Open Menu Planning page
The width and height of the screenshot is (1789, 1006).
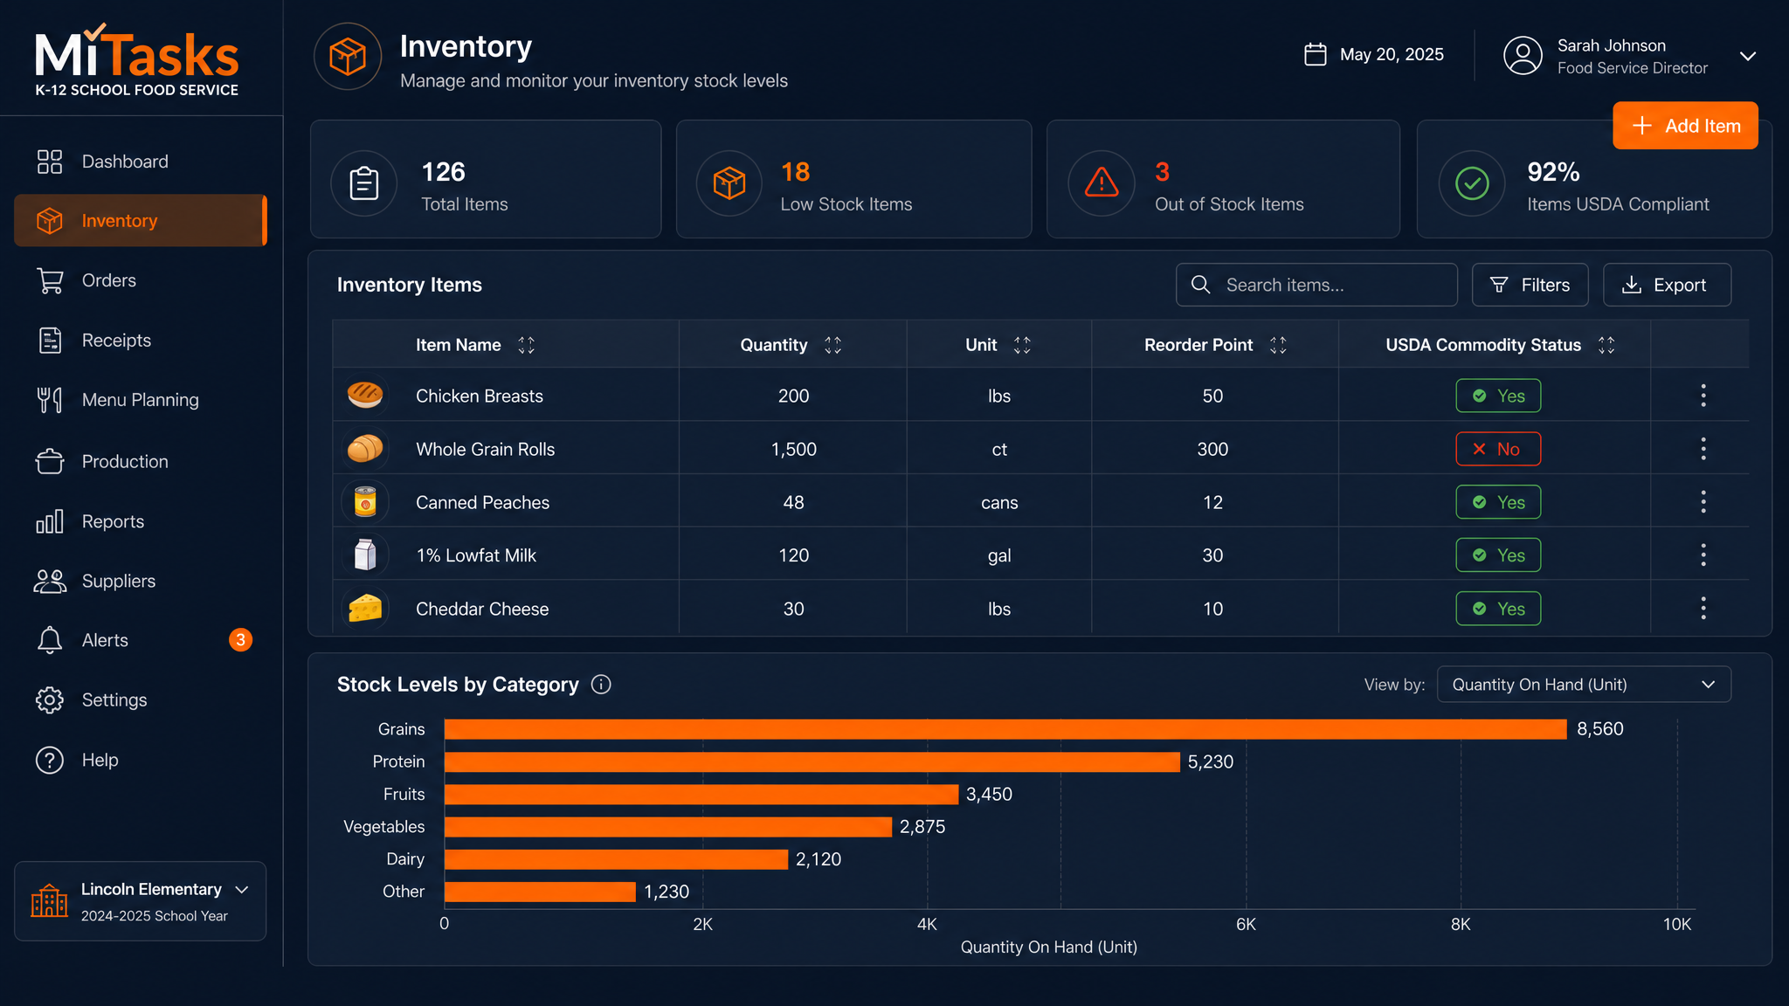[140, 400]
